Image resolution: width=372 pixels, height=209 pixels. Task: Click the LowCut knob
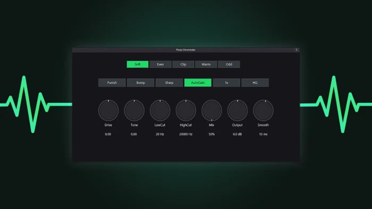[160, 110]
